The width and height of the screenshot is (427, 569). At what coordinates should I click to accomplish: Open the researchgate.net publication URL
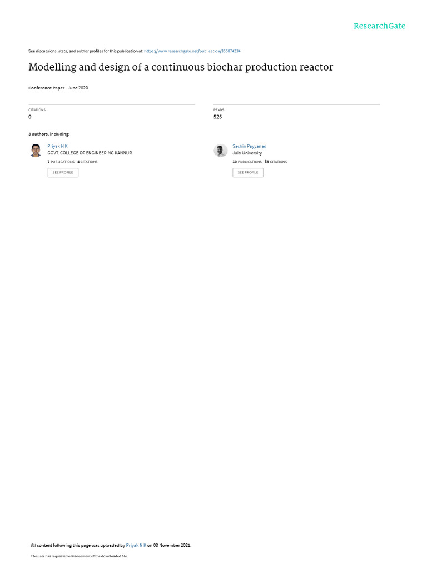click(x=192, y=51)
